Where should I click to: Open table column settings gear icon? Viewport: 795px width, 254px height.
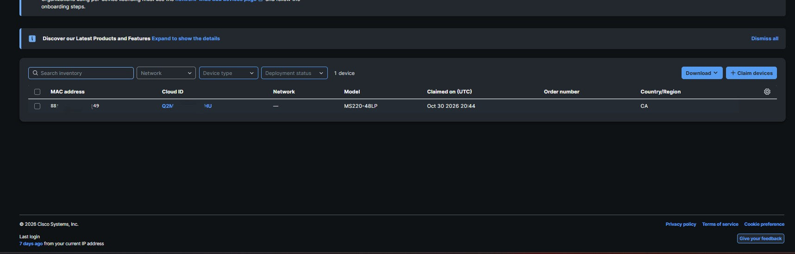767,92
